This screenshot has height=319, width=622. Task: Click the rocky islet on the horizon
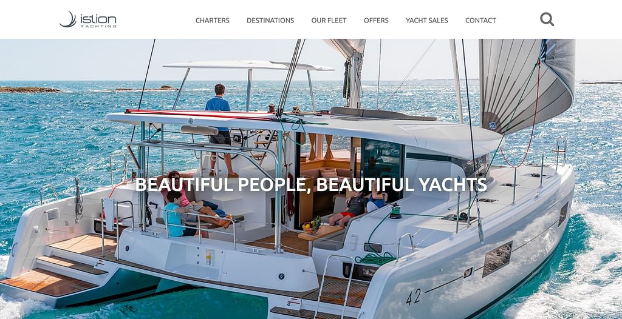[30, 90]
